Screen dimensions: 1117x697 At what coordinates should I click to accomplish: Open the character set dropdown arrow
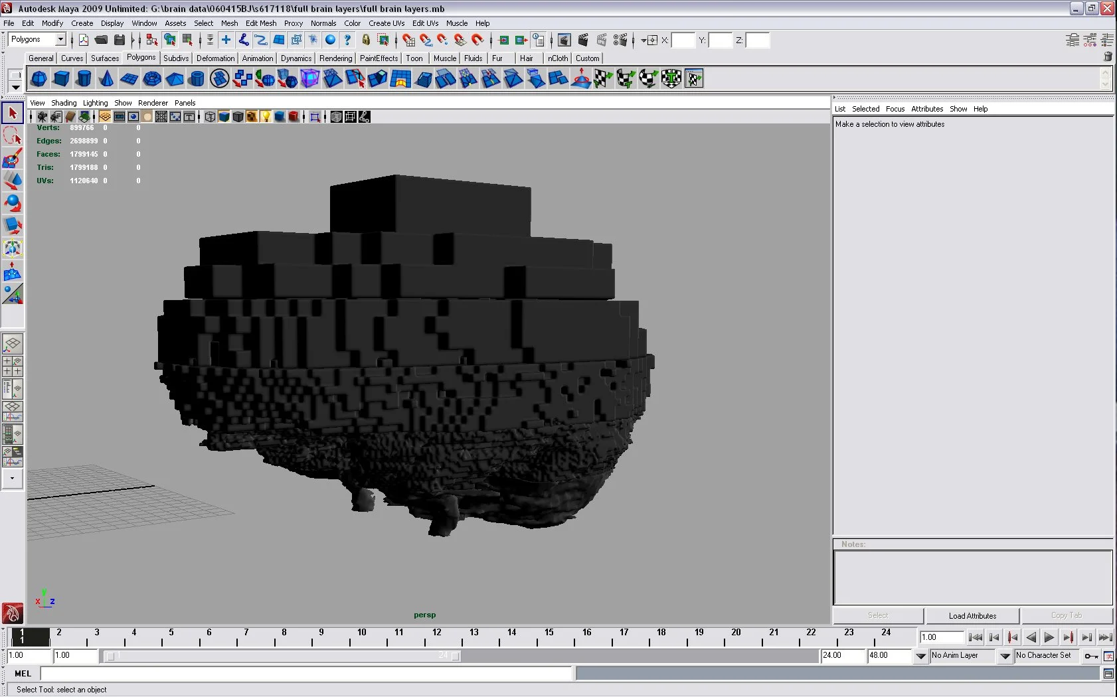point(1005,656)
